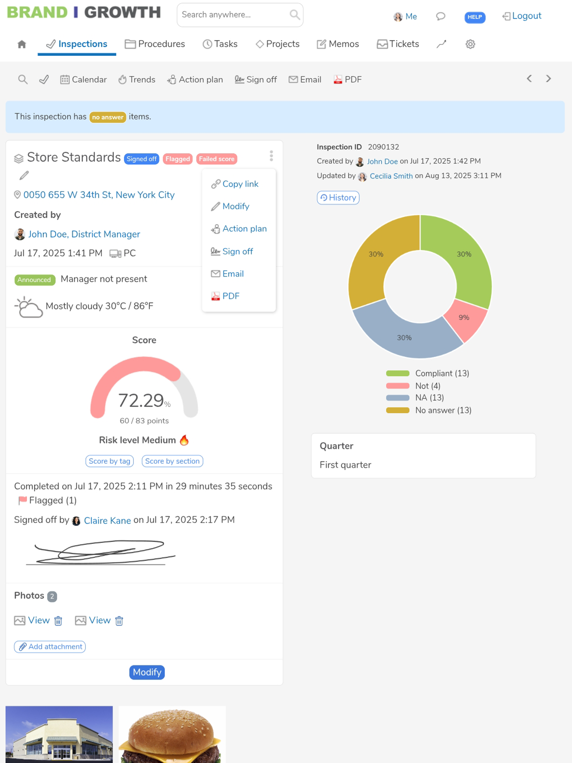Open Score by section link
The width and height of the screenshot is (572, 763).
click(x=172, y=461)
